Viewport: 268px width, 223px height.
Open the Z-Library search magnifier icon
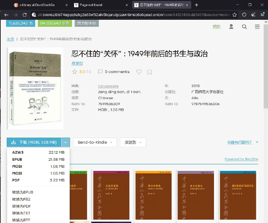tap(244, 27)
